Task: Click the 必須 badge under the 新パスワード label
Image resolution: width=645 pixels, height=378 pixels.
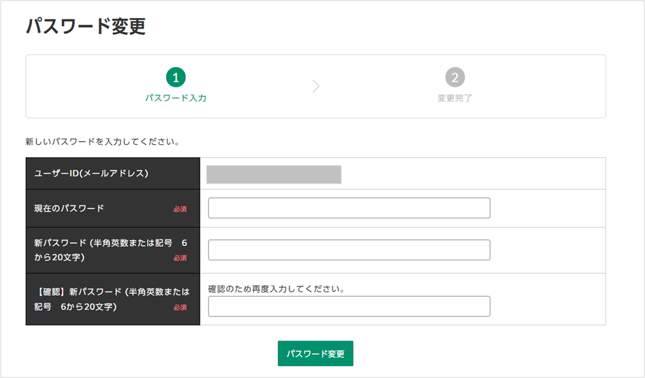Action: coord(180,258)
